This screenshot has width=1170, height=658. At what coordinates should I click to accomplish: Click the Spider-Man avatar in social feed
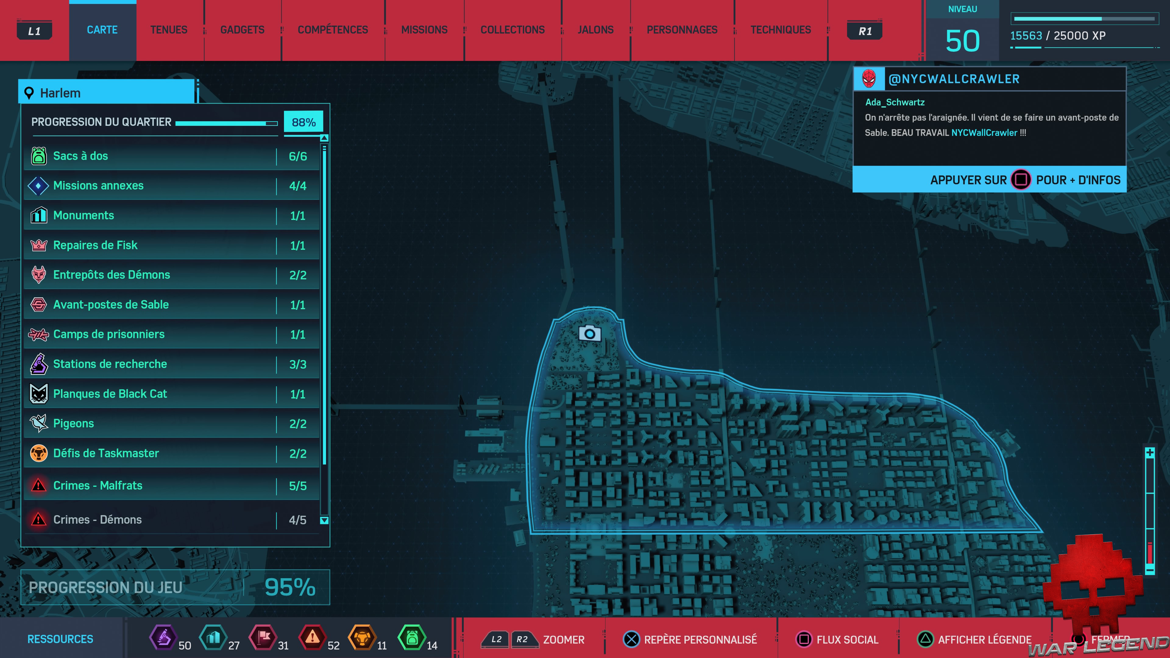[869, 79]
